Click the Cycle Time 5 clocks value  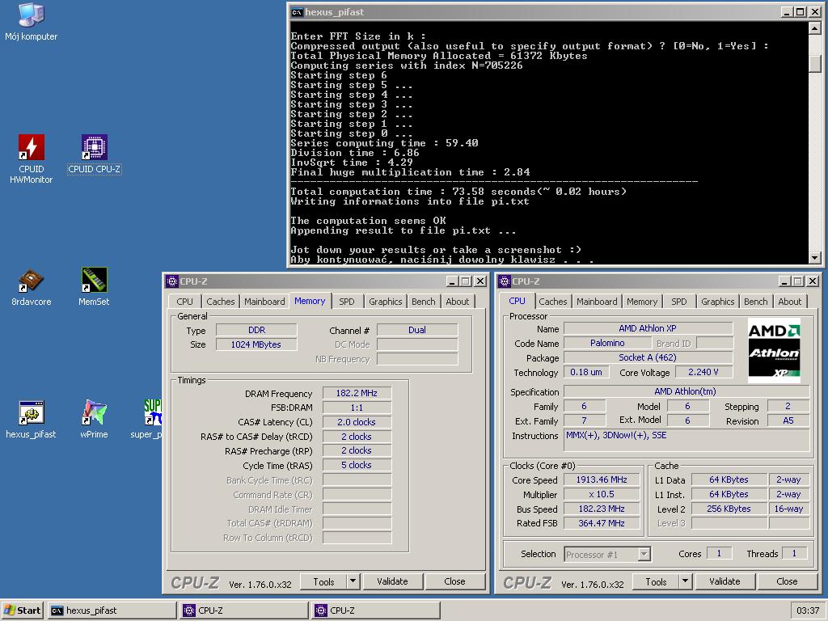click(x=357, y=465)
